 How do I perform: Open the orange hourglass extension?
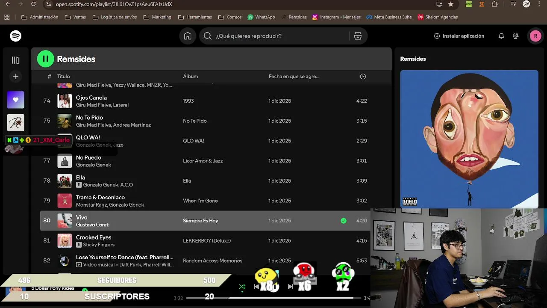tap(482, 4)
